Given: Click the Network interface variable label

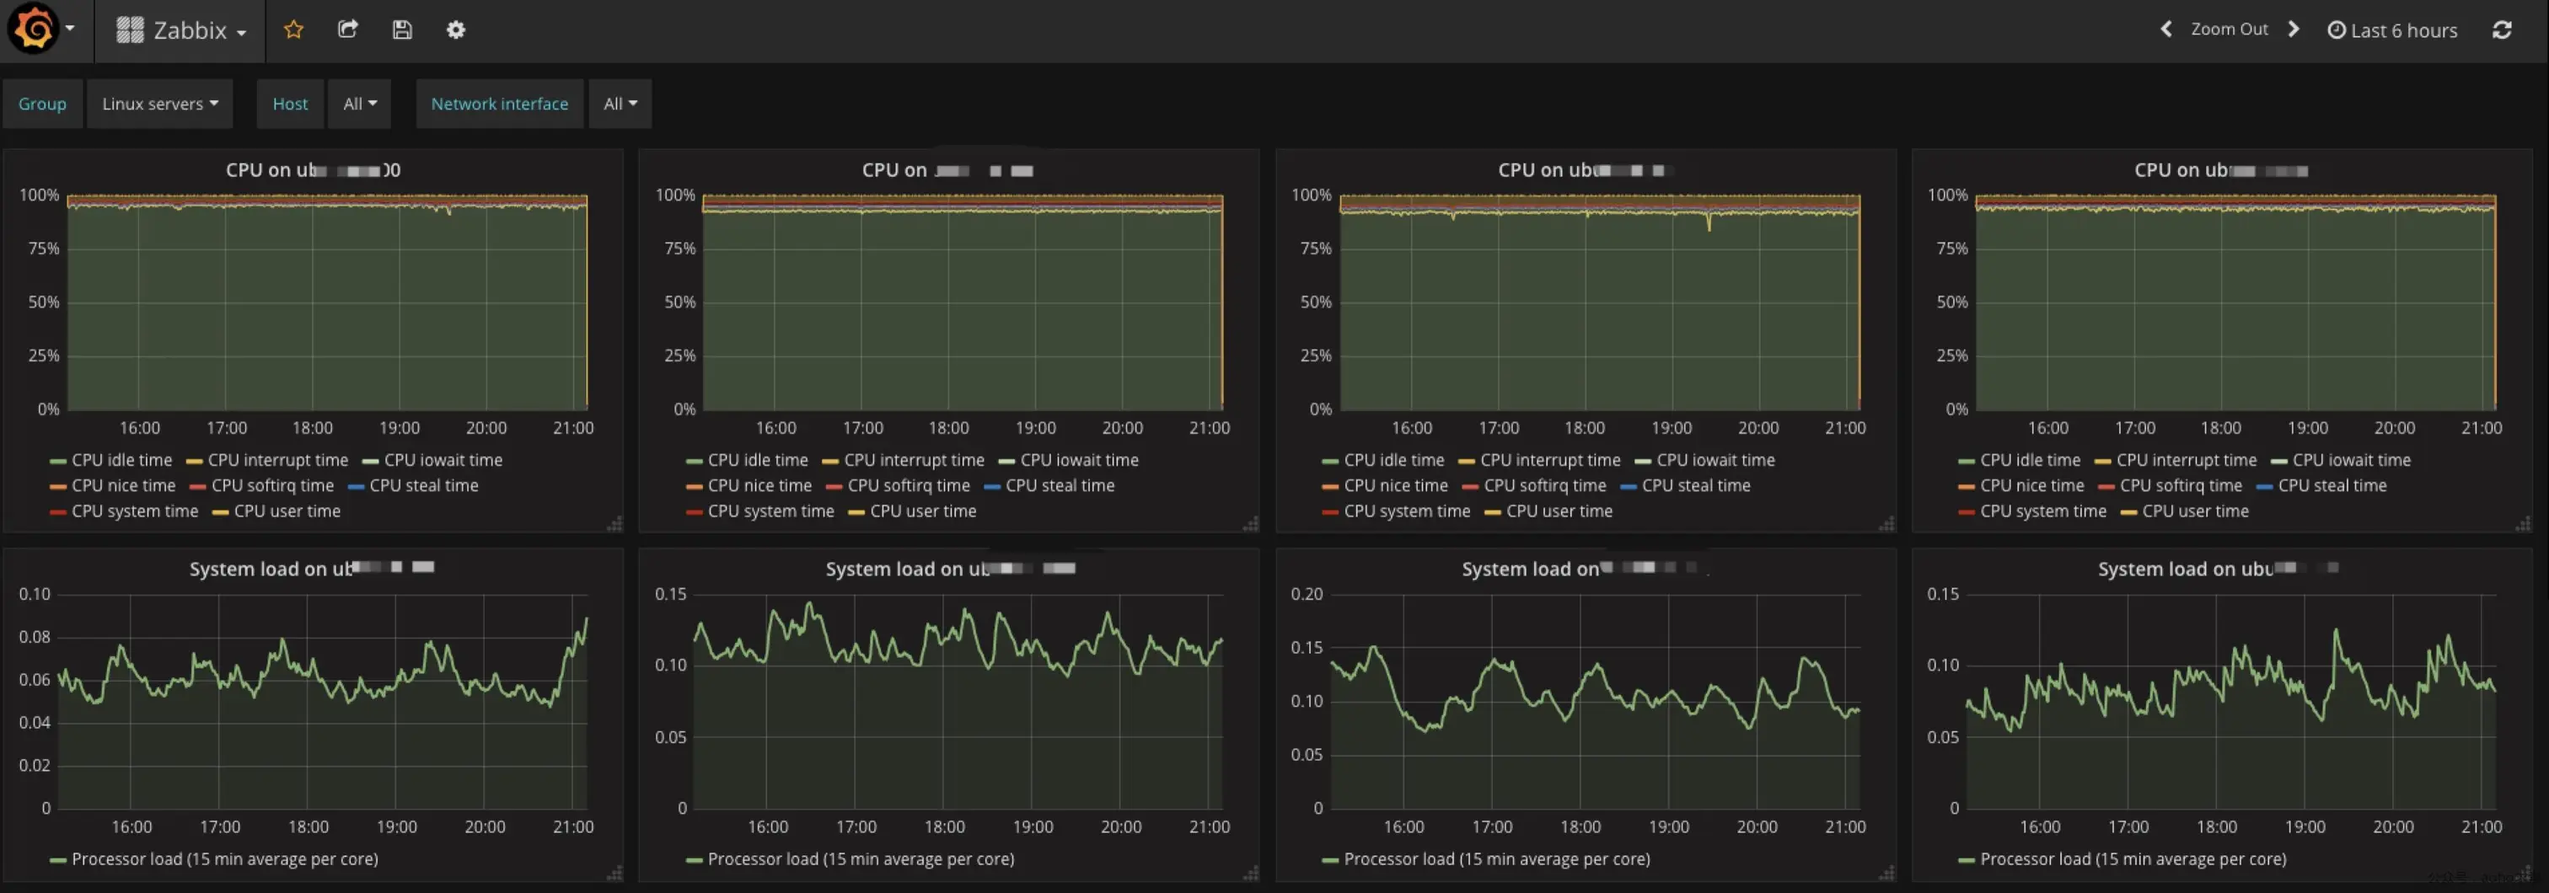Looking at the screenshot, I should tap(500, 104).
